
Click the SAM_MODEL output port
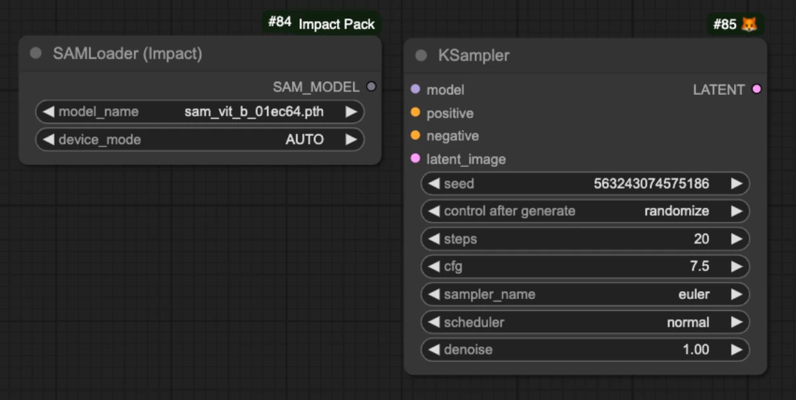pyautogui.click(x=371, y=86)
